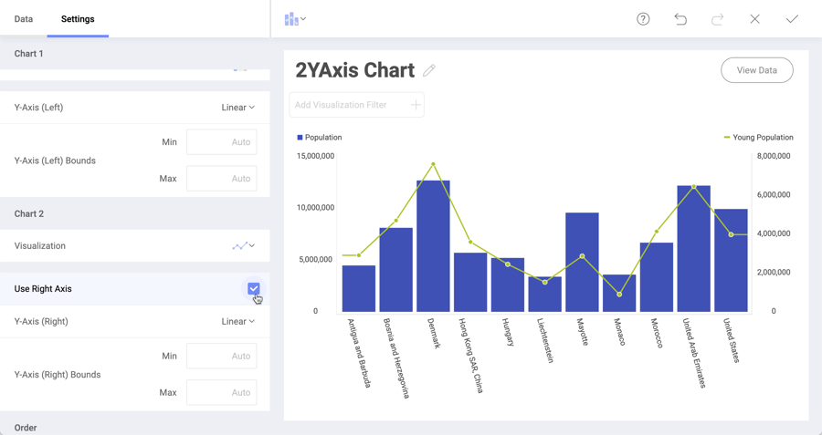Viewport: 822px width, 435px height.
Task: Click the plus icon in visualization filter
Action: point(416,105)
